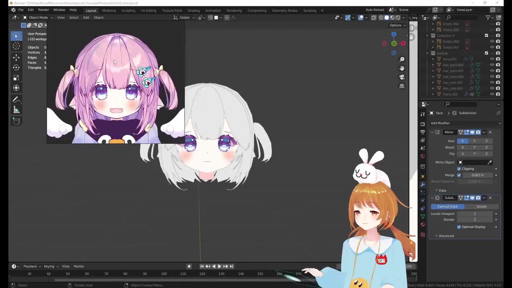The width and height of the screenshot is (512, 288).
Task: Hide Plane.002 with its eye icon
Action: click(492, 94)
